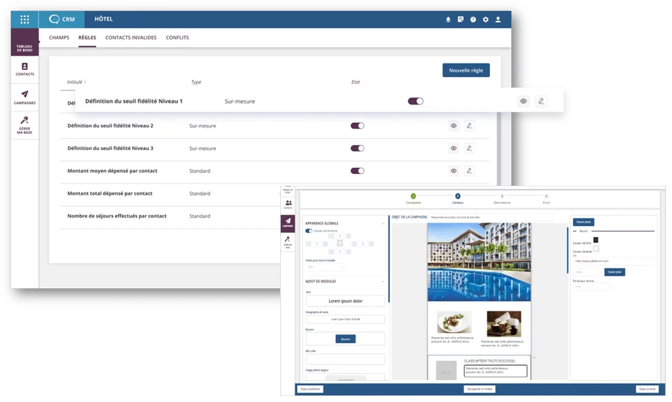Switch to the Champs tab

[59, 38]
